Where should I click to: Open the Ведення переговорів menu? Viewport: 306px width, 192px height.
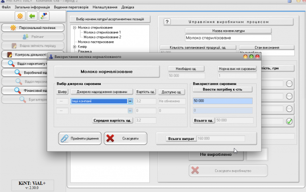pos(71,7)
